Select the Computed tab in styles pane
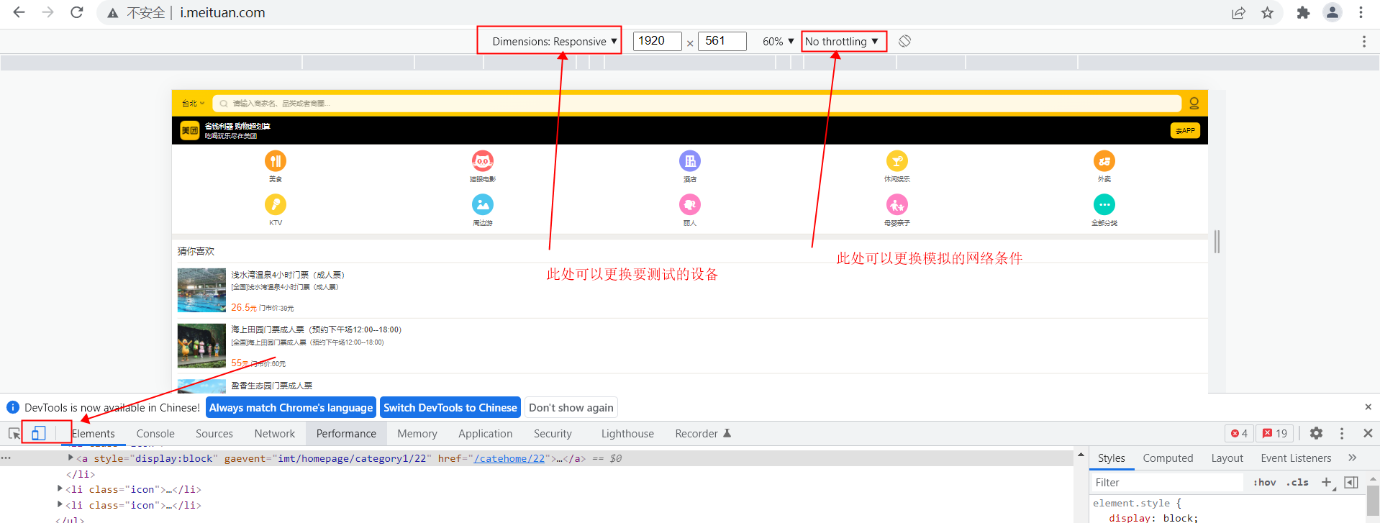 coord(1168,458)
